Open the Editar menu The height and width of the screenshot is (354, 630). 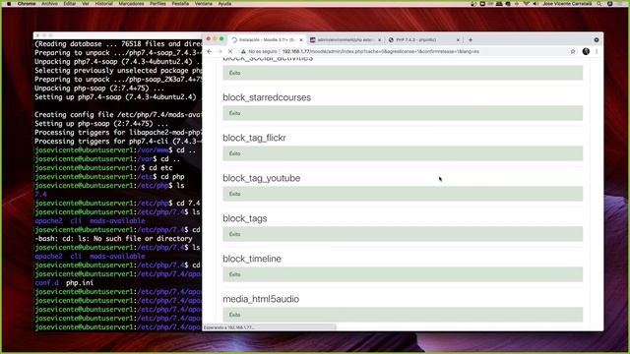coord(70,4)
